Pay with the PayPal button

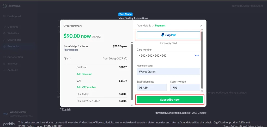[168, 35]
